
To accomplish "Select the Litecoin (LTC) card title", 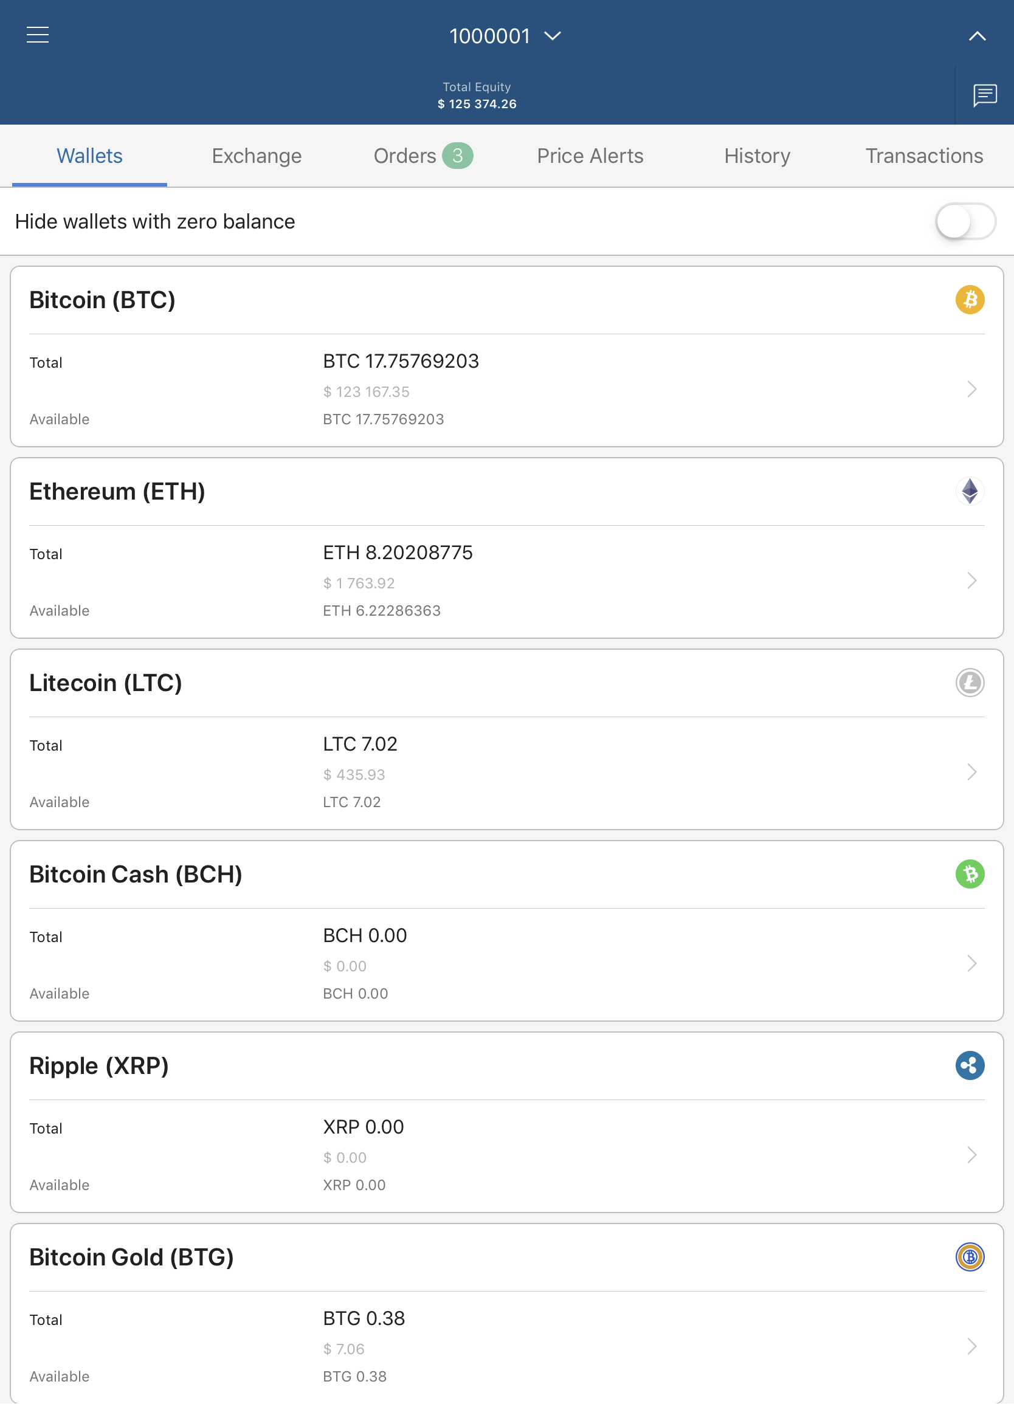I will click(105, 682).
